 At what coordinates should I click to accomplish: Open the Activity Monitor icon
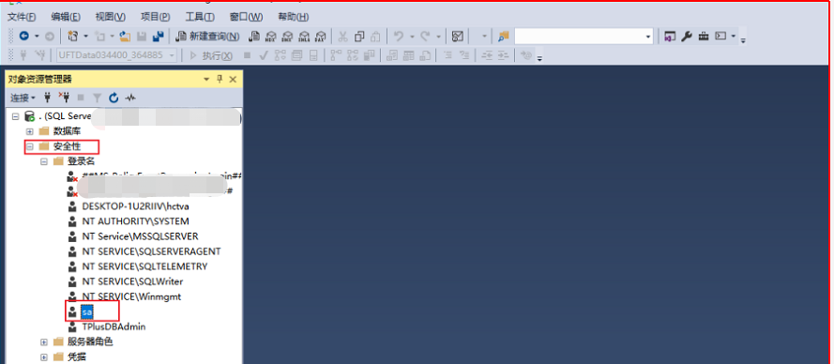[130, 98]
